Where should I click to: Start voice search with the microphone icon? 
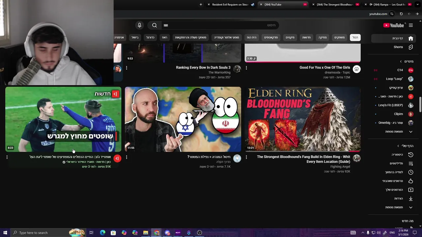(x=139, y=25)
